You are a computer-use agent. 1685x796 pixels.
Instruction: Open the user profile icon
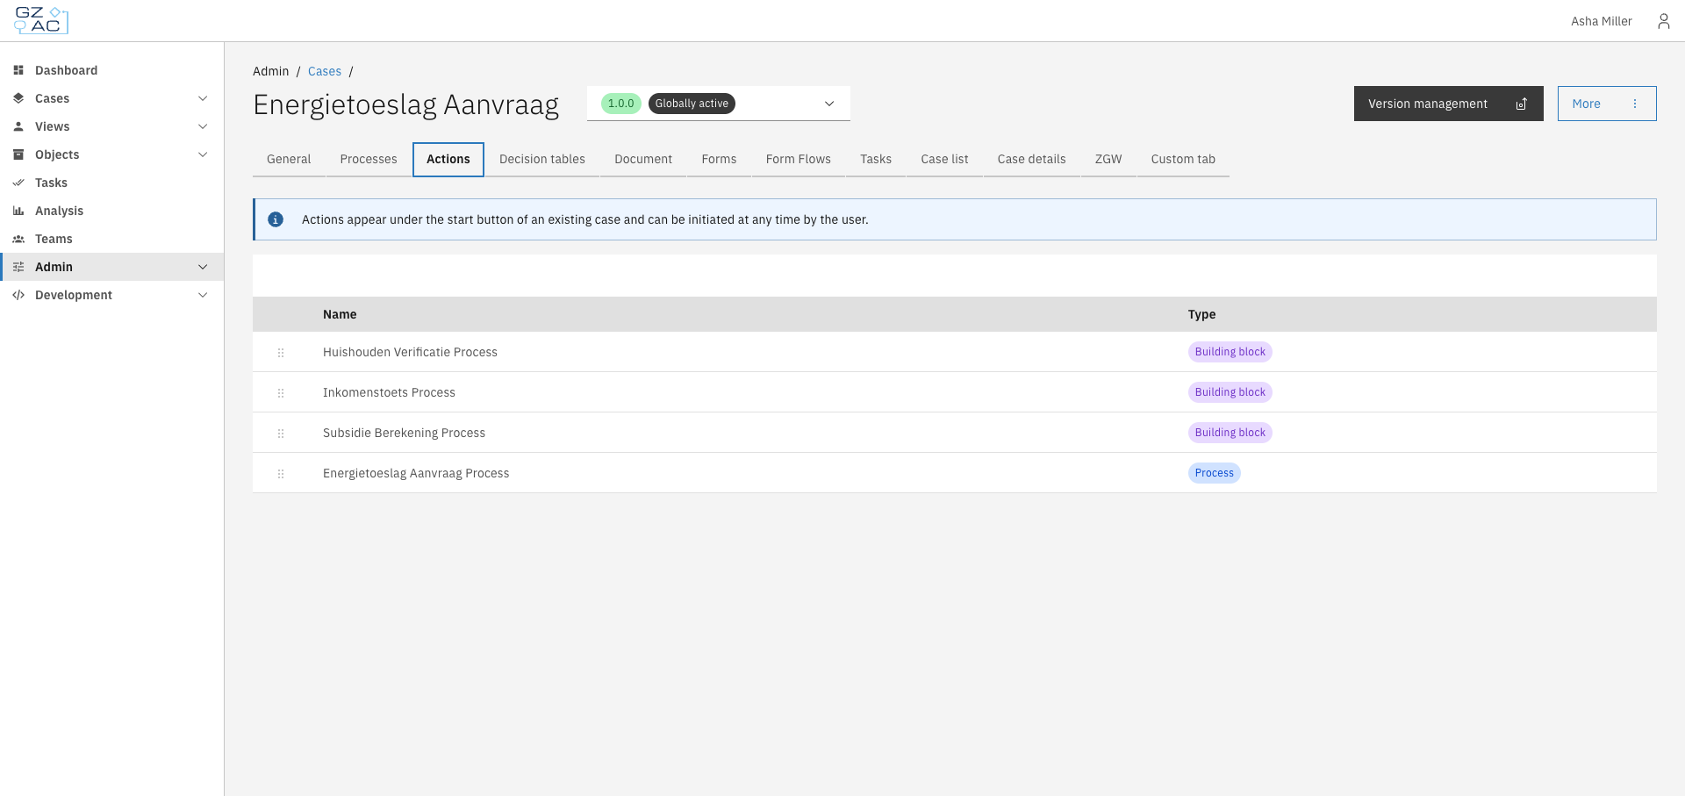tap(1663, 21)
